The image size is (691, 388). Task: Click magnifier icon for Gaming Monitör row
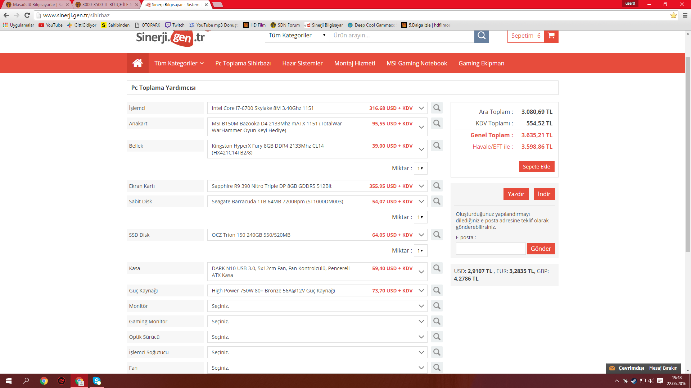[x=437, y=321]
